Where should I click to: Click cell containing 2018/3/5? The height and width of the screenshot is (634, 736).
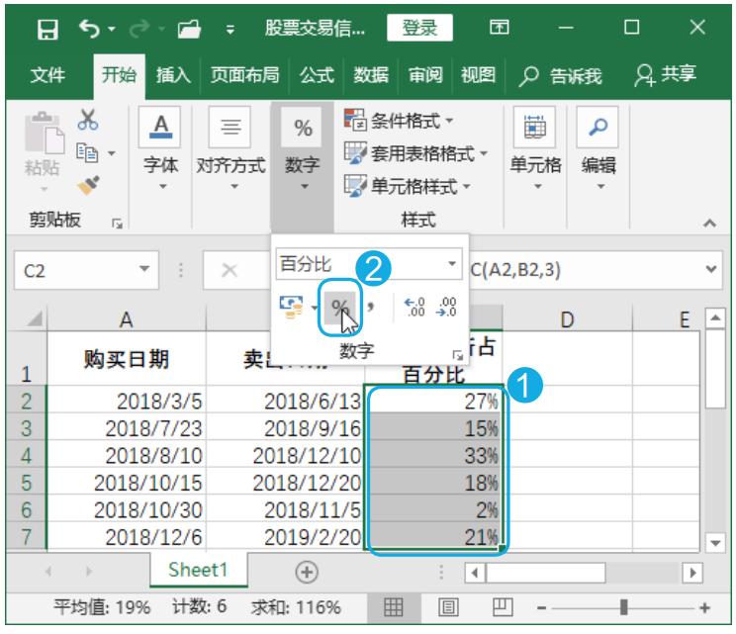tap(127, 401)
